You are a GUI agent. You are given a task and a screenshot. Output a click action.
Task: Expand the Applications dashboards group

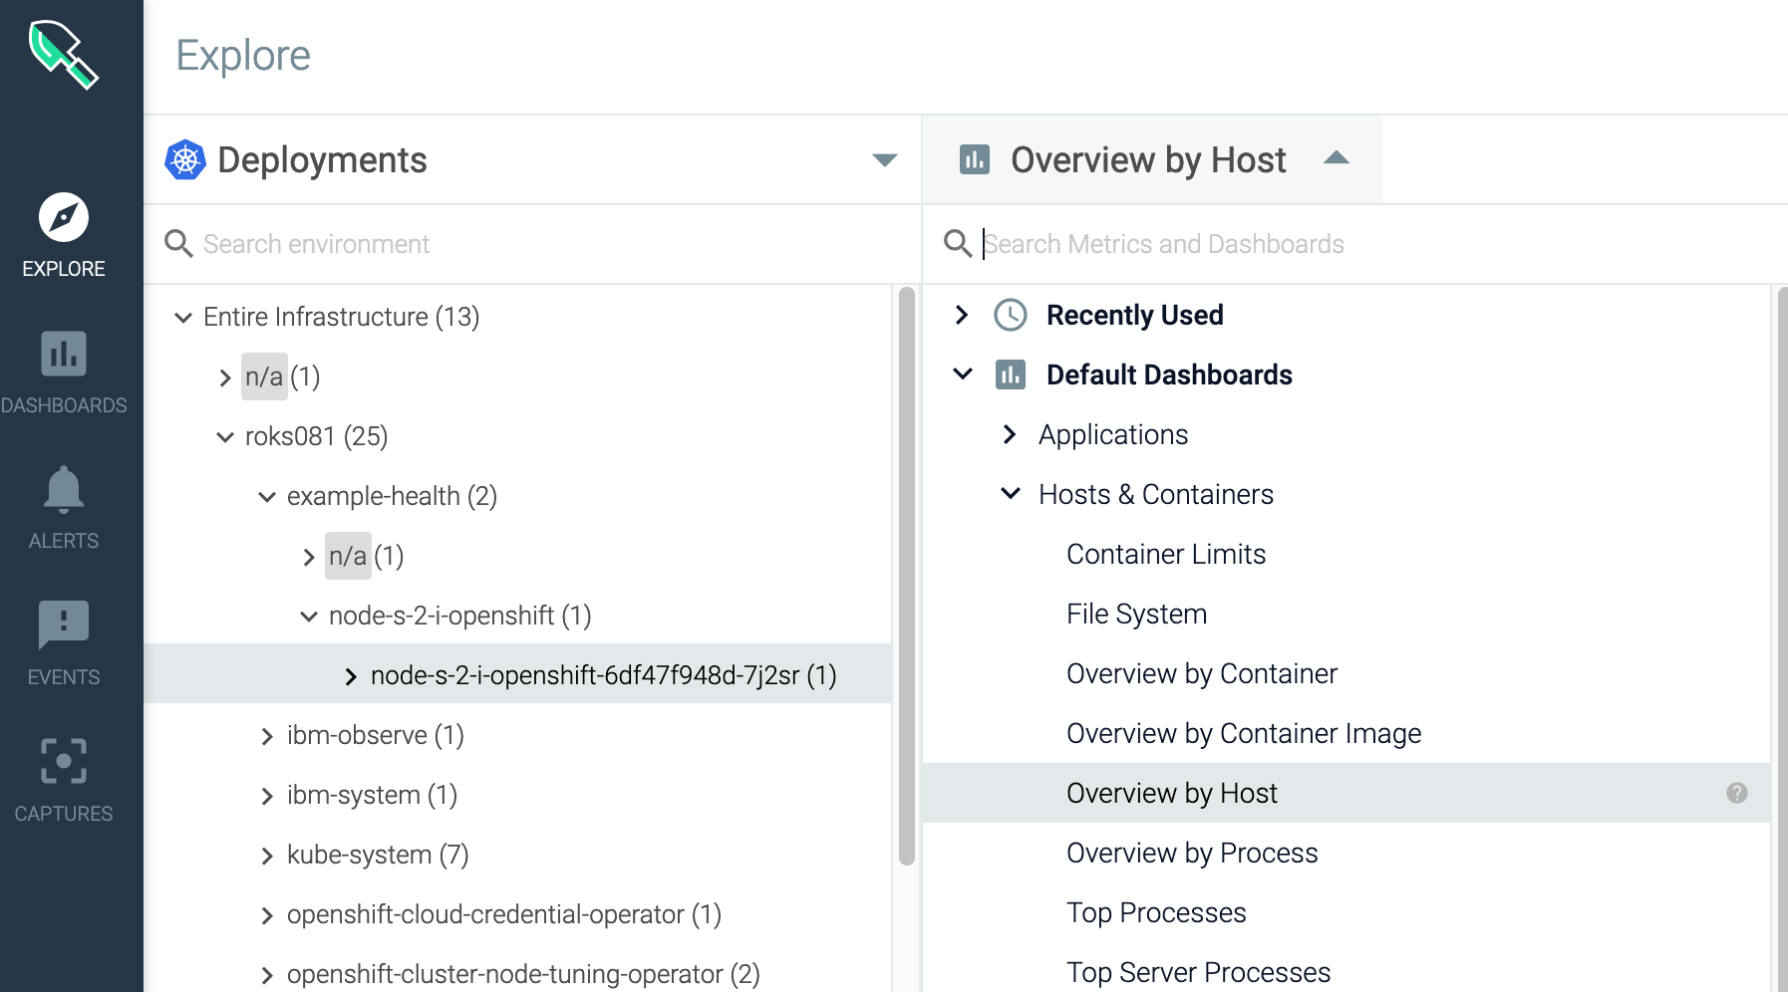point(1010,434)
